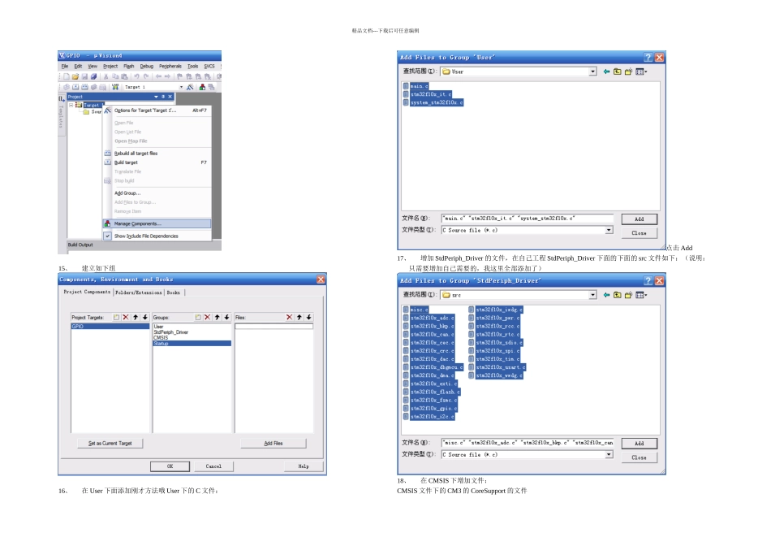This screenshot has width=771, height=546.
Task: Move project target up arrow
Action: pyautogui.click(x=136, y=318)
